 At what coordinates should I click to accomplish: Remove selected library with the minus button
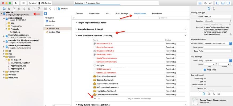pos(99,98)
